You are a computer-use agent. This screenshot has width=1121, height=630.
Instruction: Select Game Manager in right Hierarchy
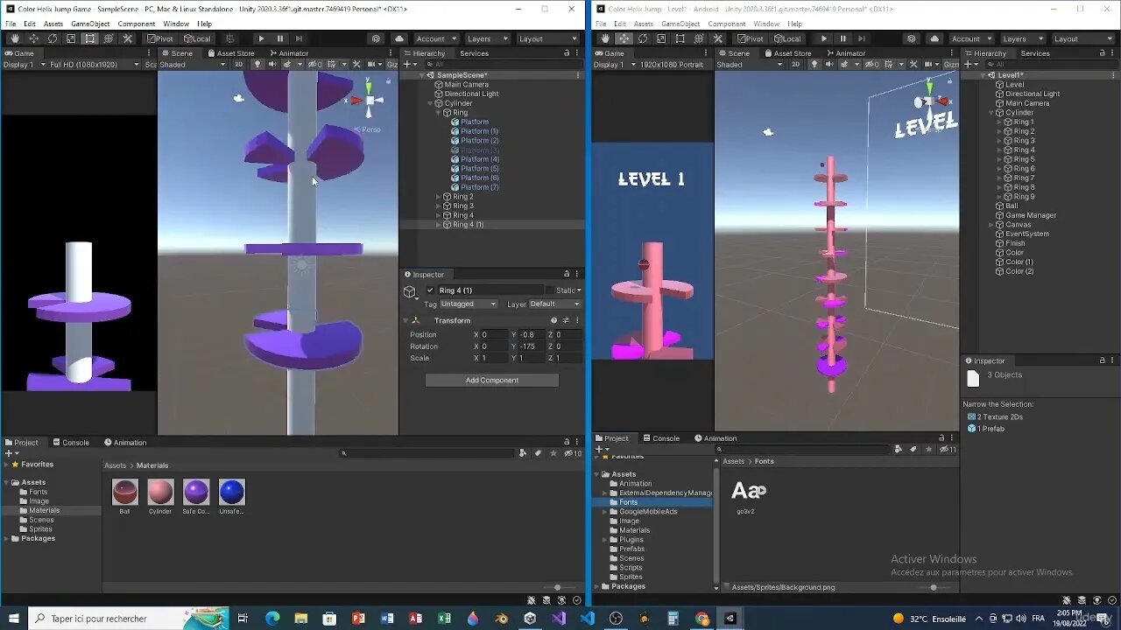pyautogui.click(x=1031, y=215)
